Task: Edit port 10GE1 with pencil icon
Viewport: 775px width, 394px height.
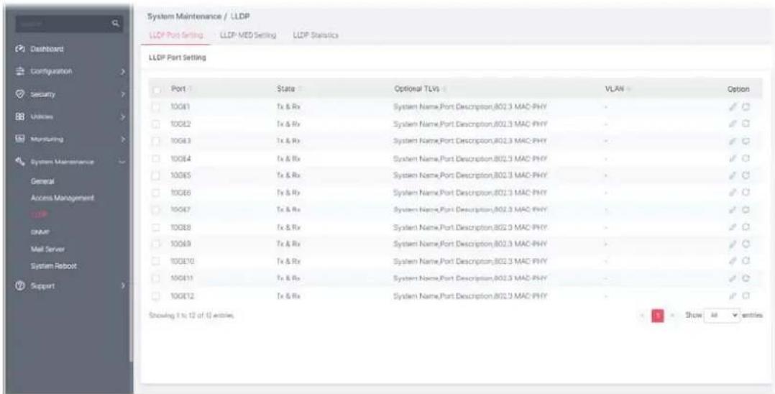Action: click(734, 106)
